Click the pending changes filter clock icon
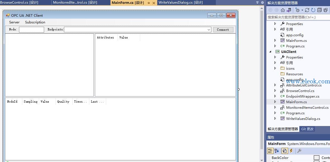 [x=297, y=10]
